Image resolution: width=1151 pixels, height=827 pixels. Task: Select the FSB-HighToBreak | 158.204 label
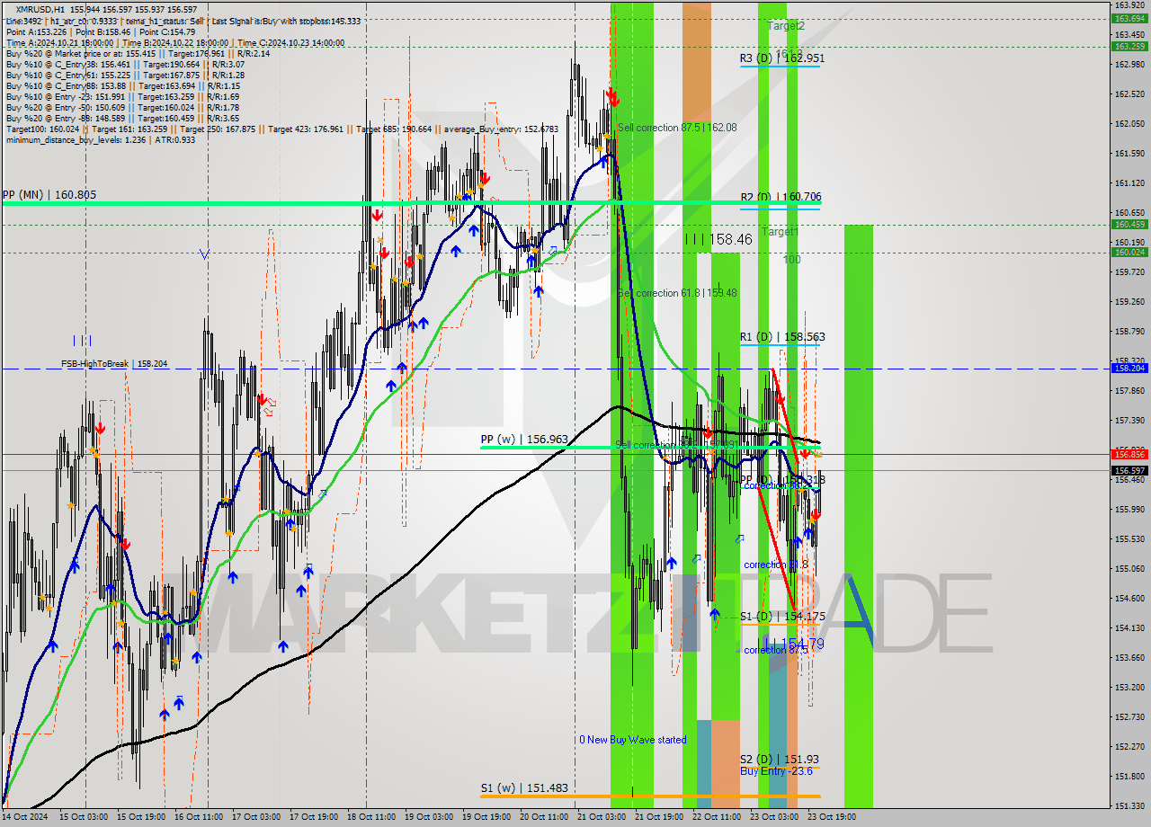114,364
